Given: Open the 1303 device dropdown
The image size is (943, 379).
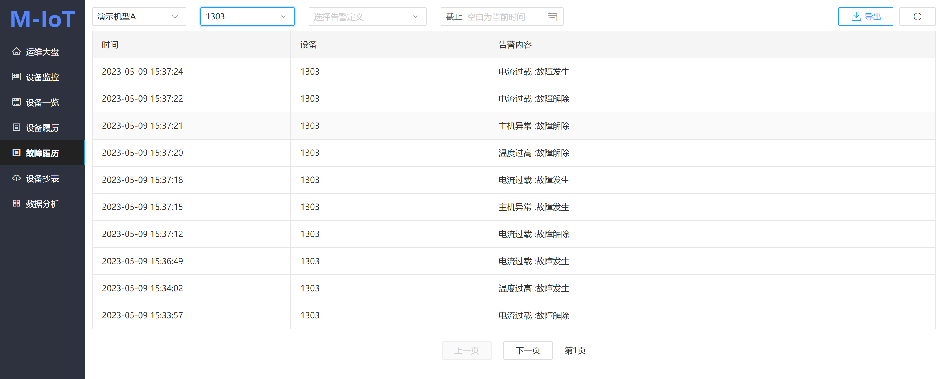Looking at the screenshot, I should [x=247, y=16].
